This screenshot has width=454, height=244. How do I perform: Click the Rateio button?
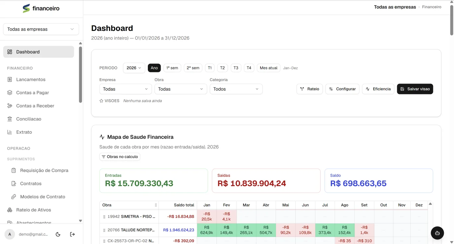310,89
